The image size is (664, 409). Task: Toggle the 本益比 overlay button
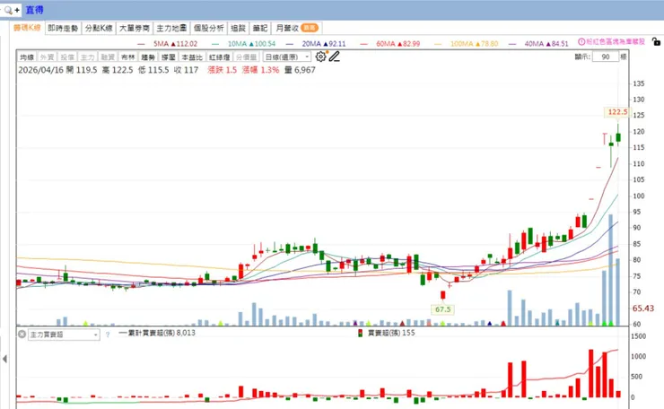(192, 57)
